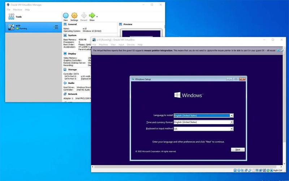Click Next in Windows Setup
The width and height of the screenshot is (289, 181).
(238, 150)
